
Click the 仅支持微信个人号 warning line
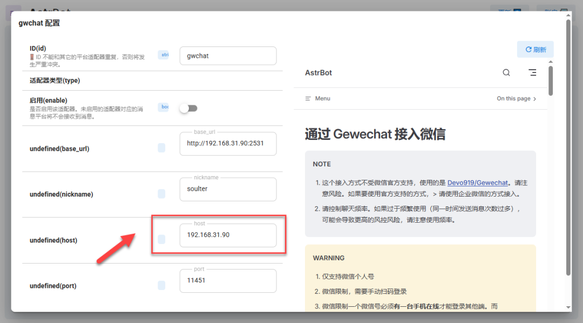pos(348,277)
